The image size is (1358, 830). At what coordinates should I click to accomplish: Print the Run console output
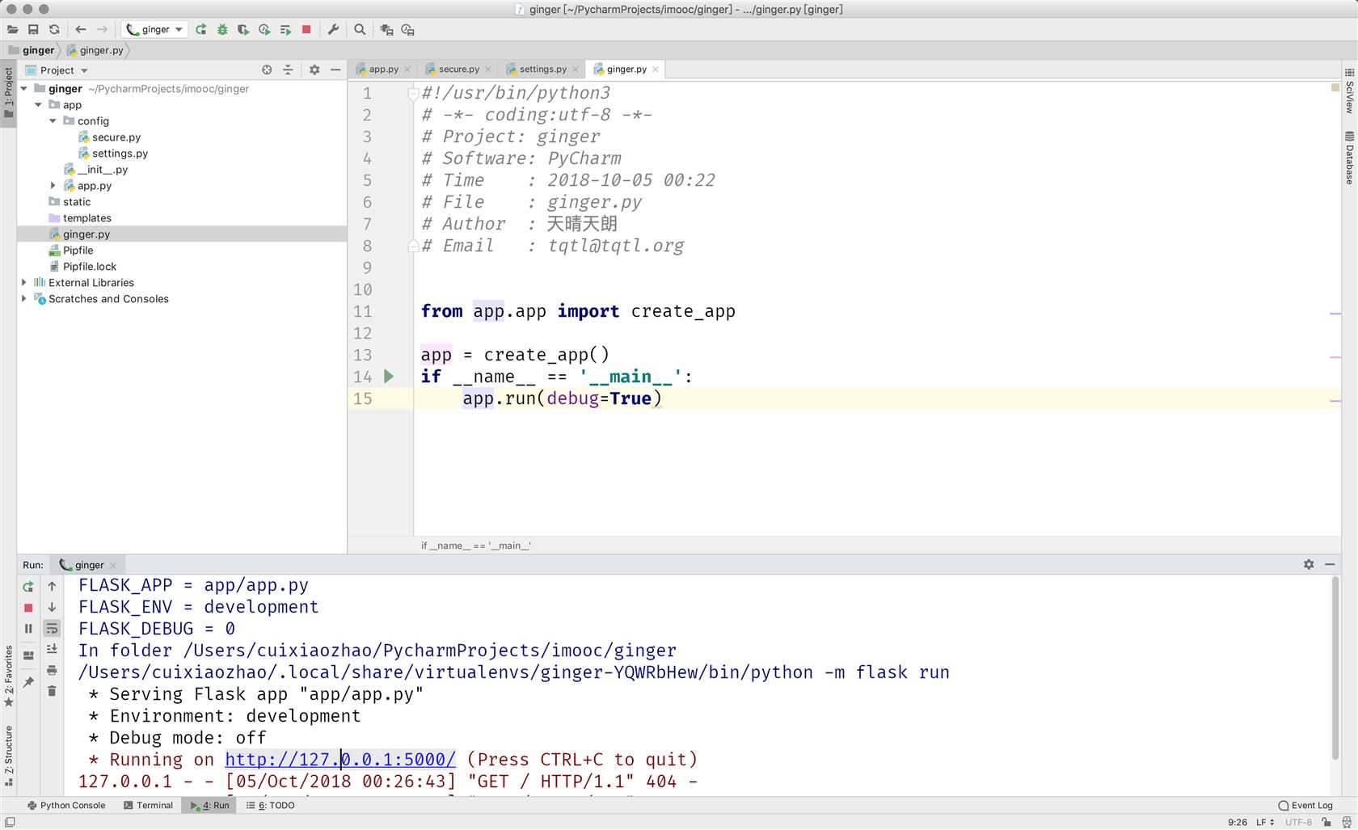[52, 670]
